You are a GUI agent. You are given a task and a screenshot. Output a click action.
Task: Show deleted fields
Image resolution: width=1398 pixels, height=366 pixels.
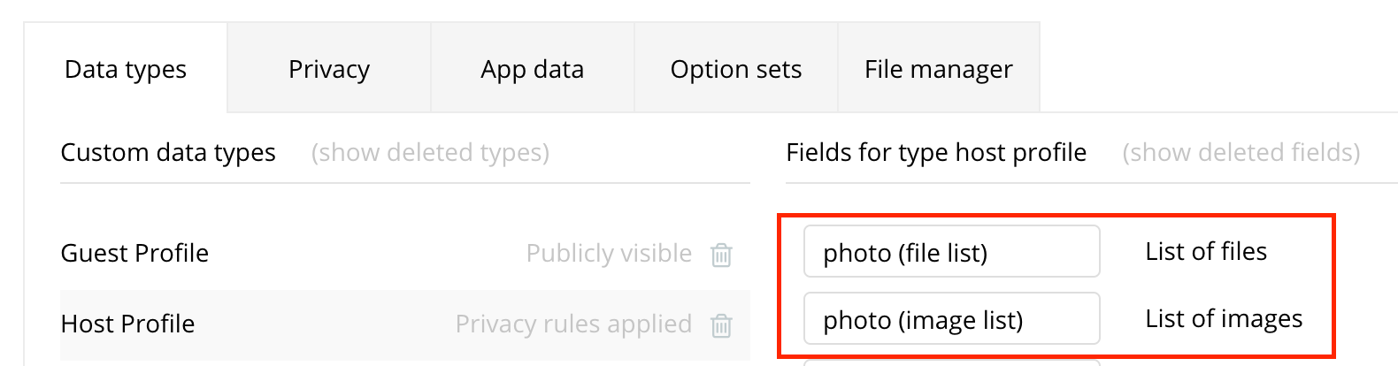tap(1241, 152)
